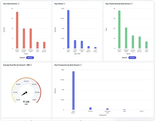Click Chirag Praja red bar in Deal Owners
This screenshot has width=155, height=121.
pyautogui.click(x=24, y=38)
